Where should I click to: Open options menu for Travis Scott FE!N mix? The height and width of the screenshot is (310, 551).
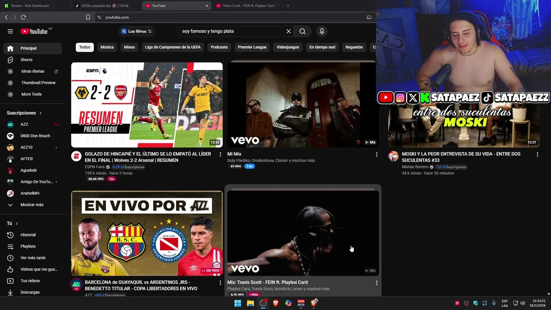tap(377, 283)
